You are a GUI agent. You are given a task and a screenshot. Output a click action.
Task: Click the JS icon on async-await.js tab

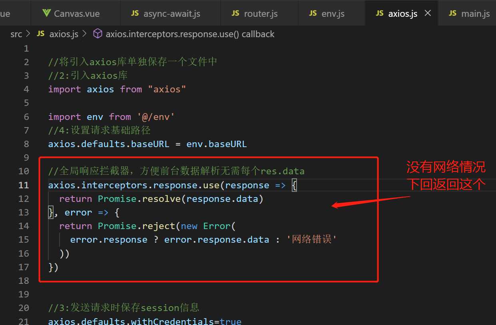pyautogui.click(x=135, y=13)
